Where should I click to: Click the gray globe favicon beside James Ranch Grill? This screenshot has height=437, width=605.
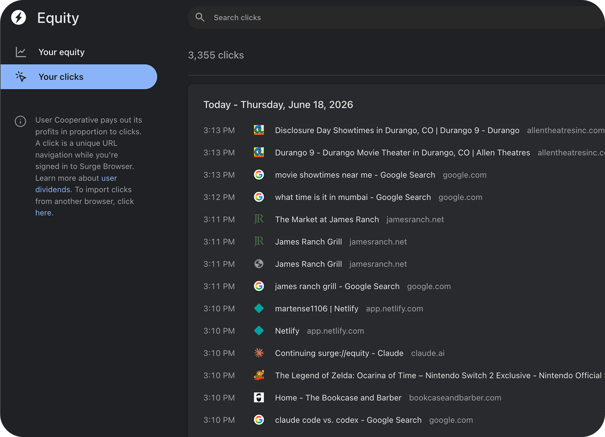pyautogui.click(x=259, y=264)
